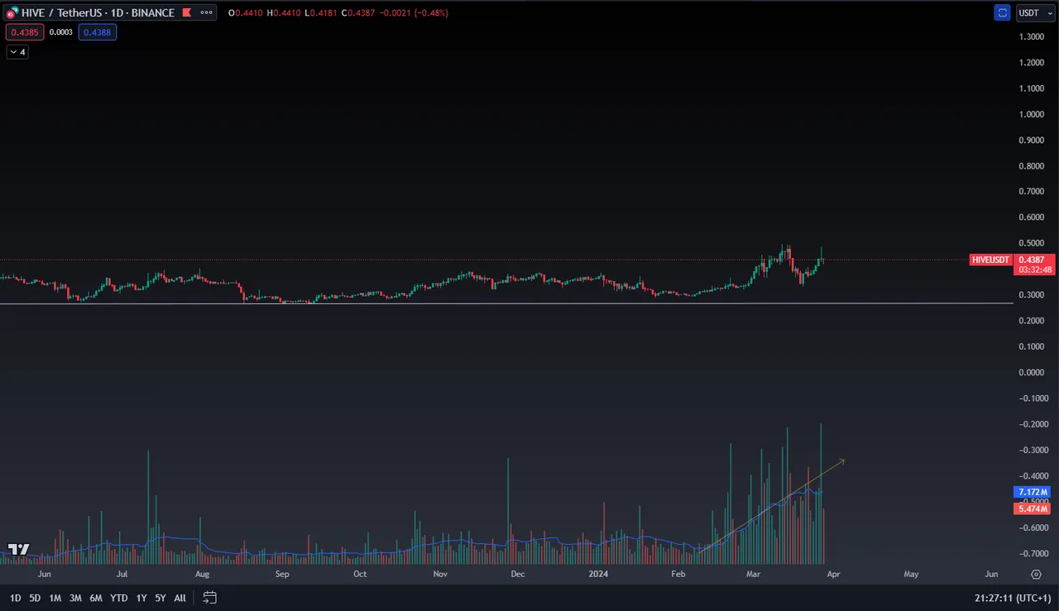
Task: Select the 1D time range
Action: click(16, 598)
